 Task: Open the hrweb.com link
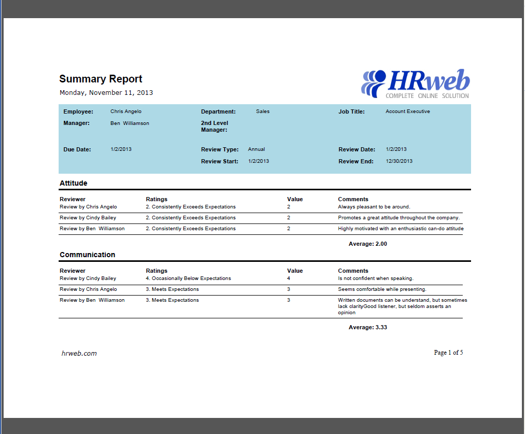point(78,353)
